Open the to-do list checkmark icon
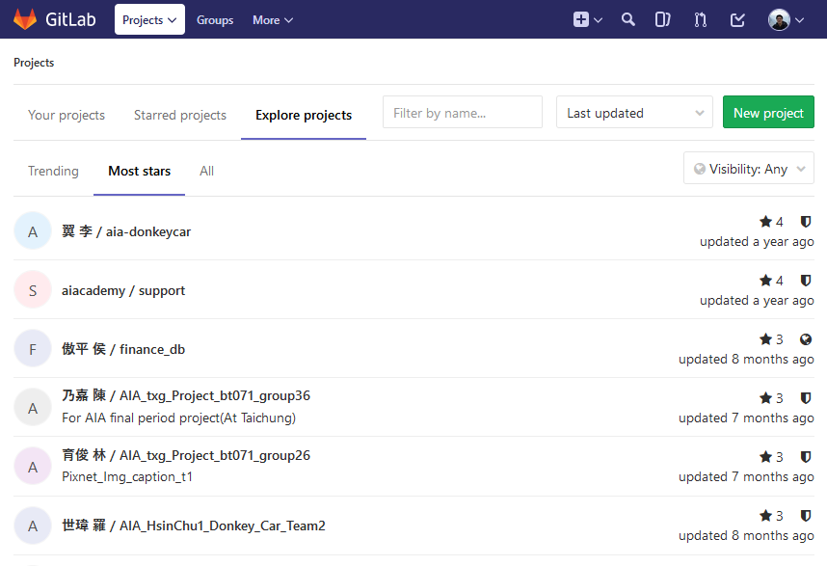 [x=737, y=19]
